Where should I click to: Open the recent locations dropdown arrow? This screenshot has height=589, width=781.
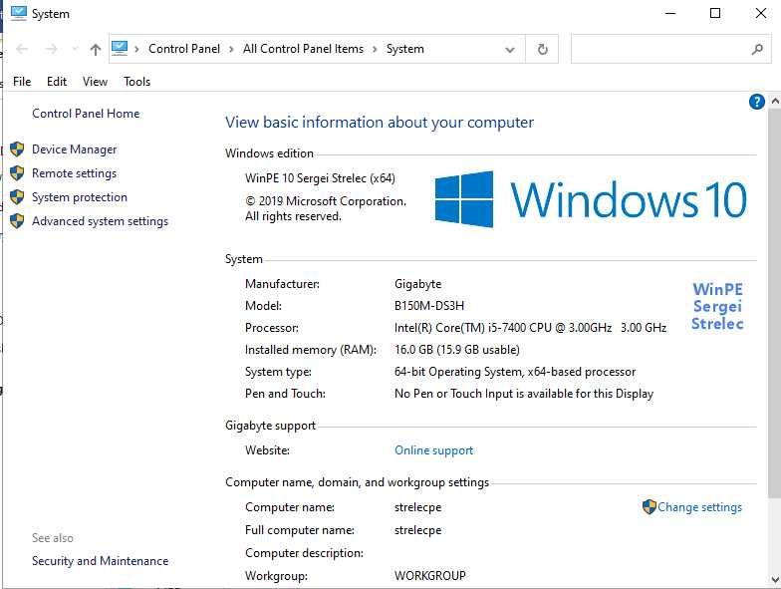coord(76,49)
